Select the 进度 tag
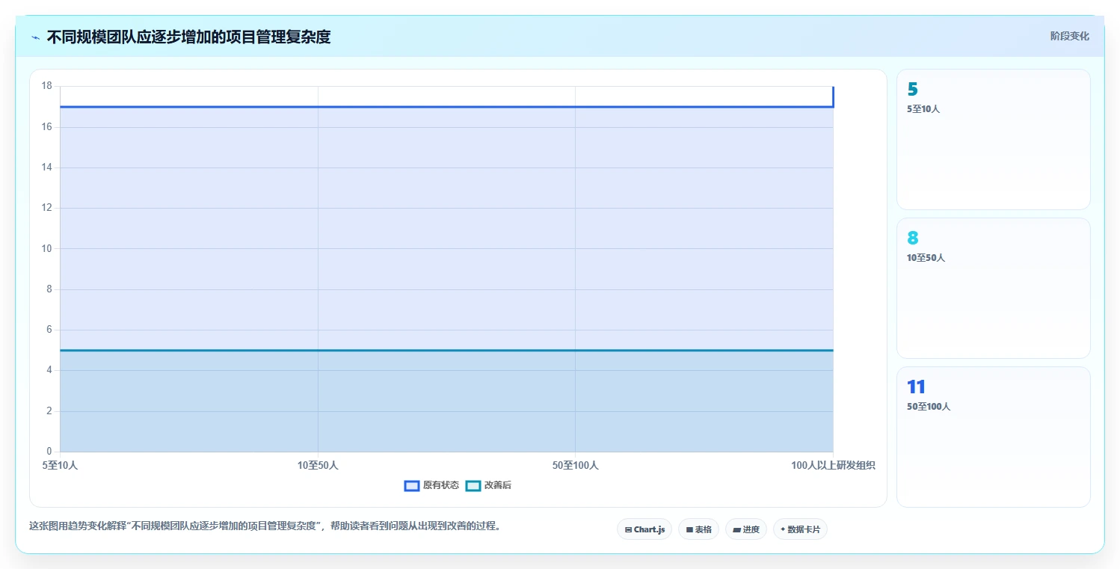 click(x=746, y=529)
